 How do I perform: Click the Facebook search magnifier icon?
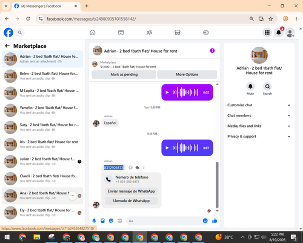pyautogui.click(x=20, y=32)
